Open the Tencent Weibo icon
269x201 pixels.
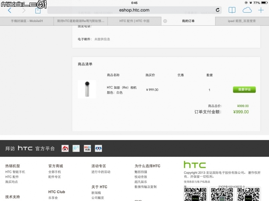(x=76, y=149)
